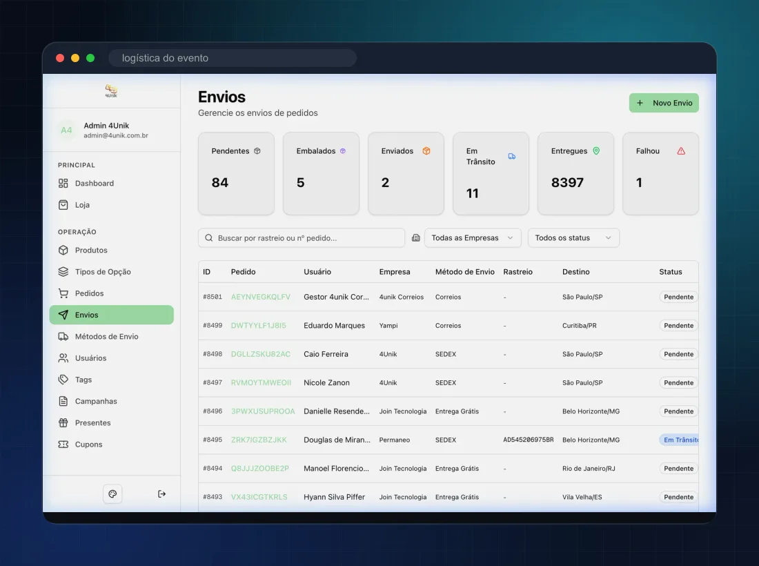The width and height of the screenshot is (759, 566).
Task: Click Pendente badge in row #8499
Action: 679,325
